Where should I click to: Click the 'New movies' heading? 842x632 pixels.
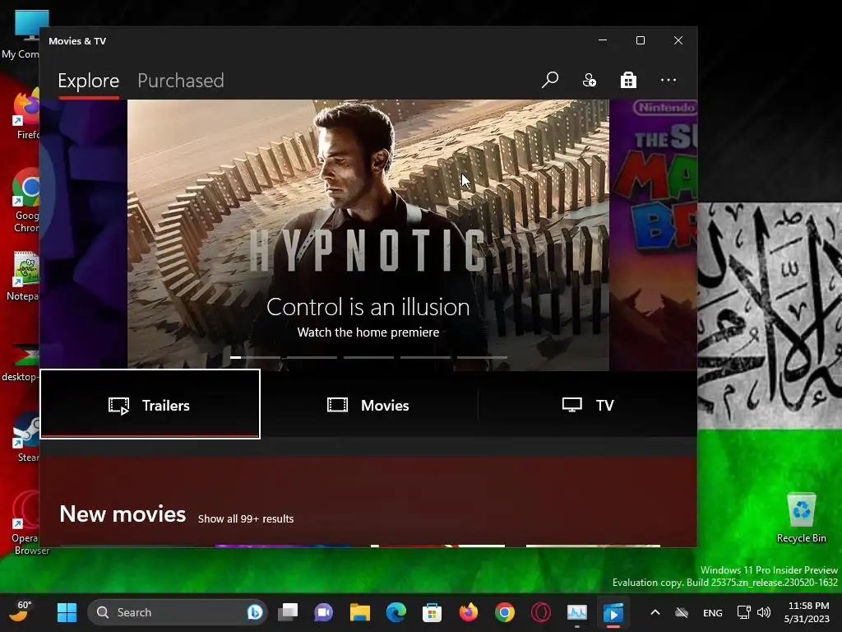point(123,514)
